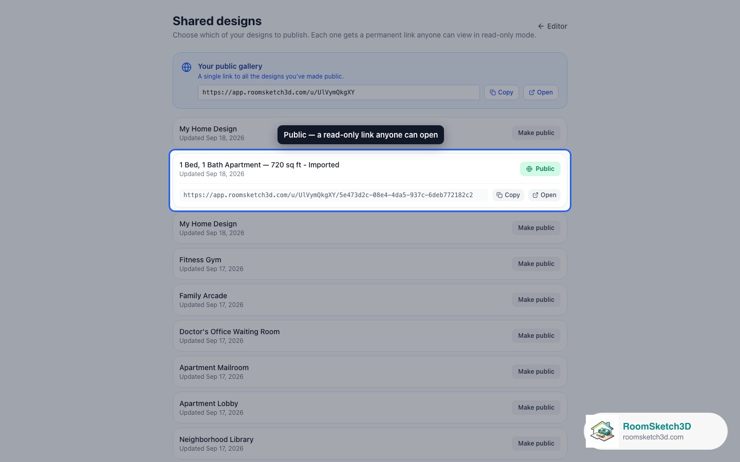Open the roomsketch3d.com link

point(653,437)
